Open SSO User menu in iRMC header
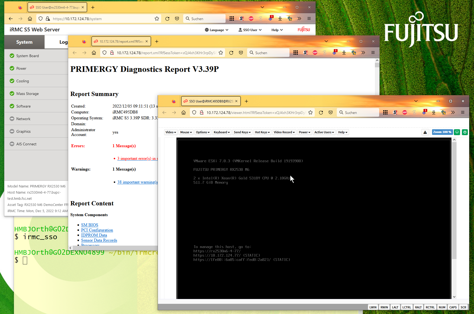474x314 pixels. pyautogui.click(x=250, y=30)
